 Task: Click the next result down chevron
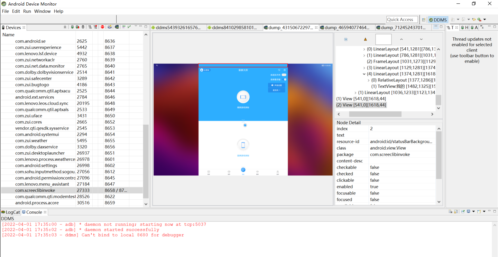click(x=421, y=39)
